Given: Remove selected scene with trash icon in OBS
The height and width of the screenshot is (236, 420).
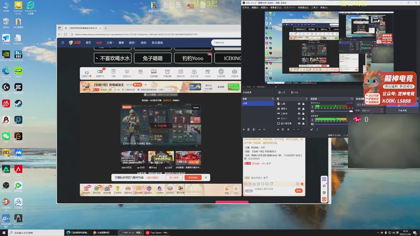Looking at the screenshot, I should tap(248, 130).
